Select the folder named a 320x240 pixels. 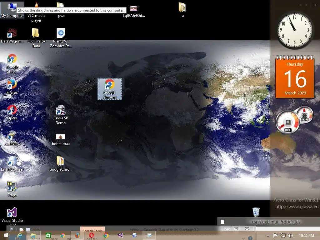click(182, 10)
